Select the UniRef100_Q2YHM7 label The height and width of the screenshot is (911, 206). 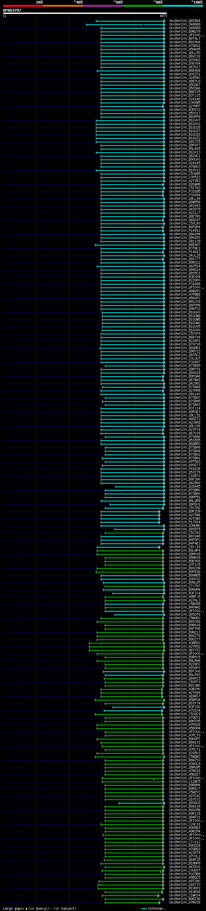185,106
